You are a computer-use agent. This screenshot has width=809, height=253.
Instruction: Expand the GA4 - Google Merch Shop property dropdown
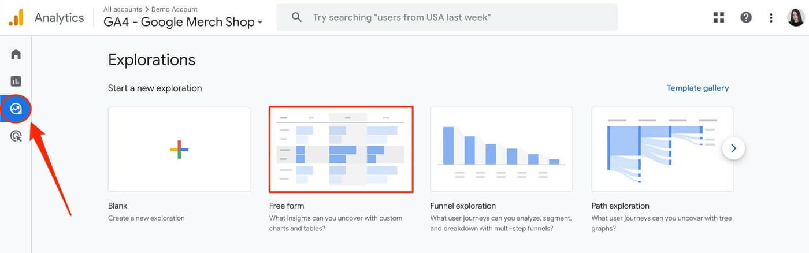(x=183, y=22)
